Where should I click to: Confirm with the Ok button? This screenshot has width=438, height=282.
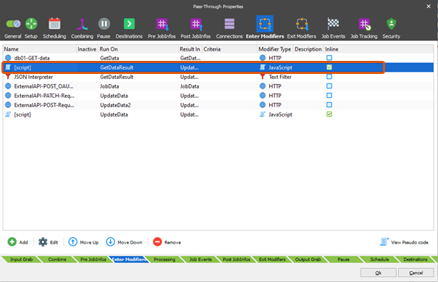(x=378, y=273)
